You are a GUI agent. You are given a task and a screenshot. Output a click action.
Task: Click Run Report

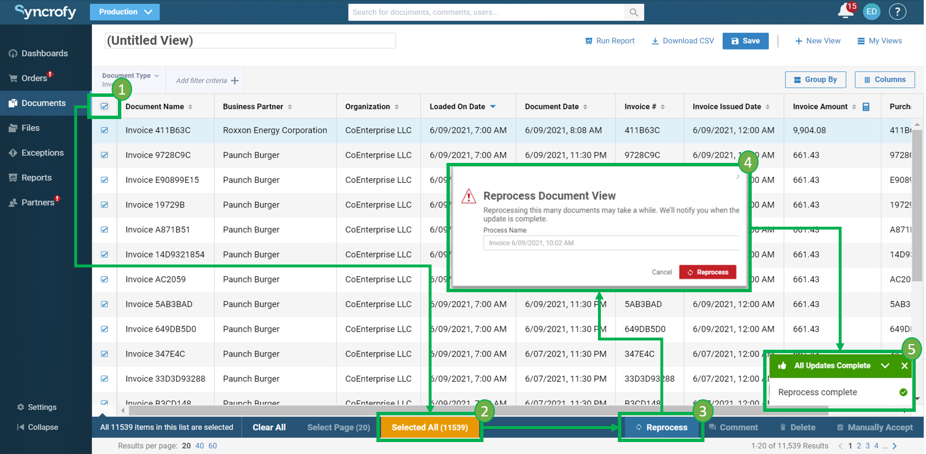(610, 41)
